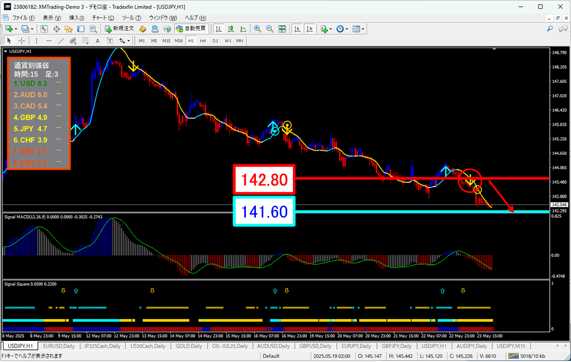Switch to M15 timeframe
The image size is (571, 362).
coord(167,41)
